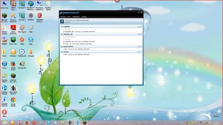
Task: Open the Skype desktop icon
Action: (31, 41)
